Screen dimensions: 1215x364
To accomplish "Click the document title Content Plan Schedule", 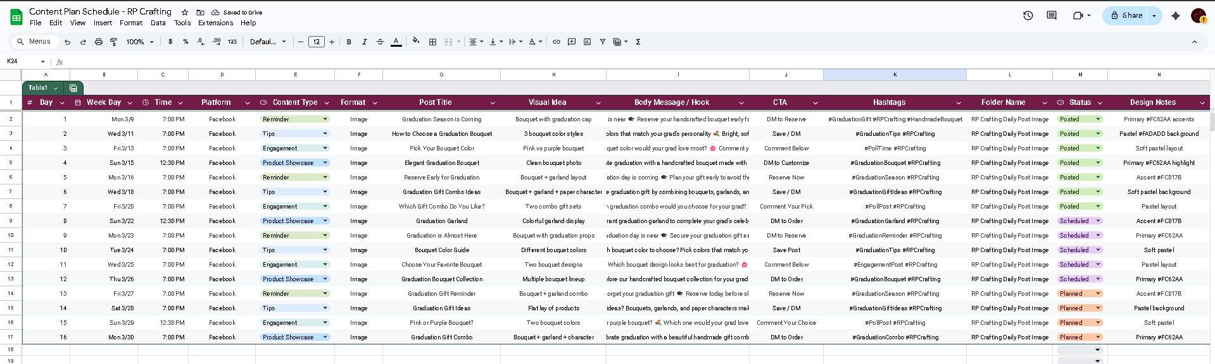I will pos(100,11).
